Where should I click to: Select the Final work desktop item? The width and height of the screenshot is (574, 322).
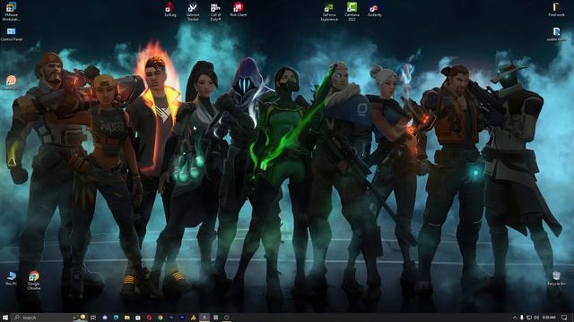pos(556,10)
